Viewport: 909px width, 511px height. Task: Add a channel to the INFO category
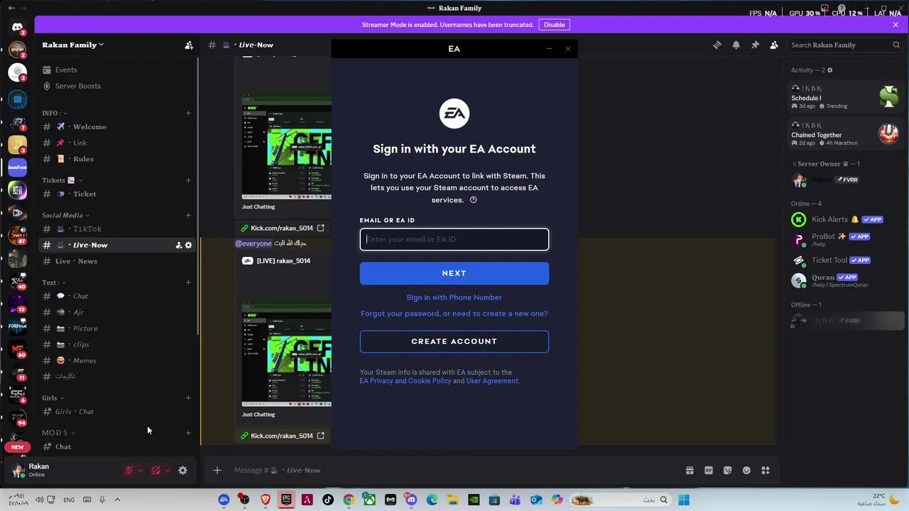click(x=188, y=113)
